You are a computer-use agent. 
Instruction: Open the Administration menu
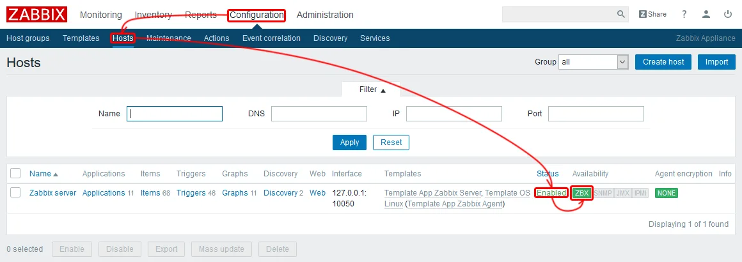coord(325,15)
